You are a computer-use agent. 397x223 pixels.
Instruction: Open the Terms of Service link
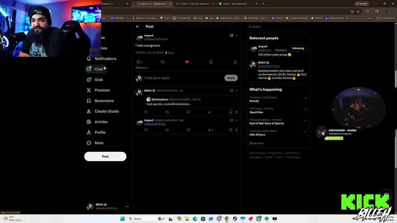[x=257, y=153]
